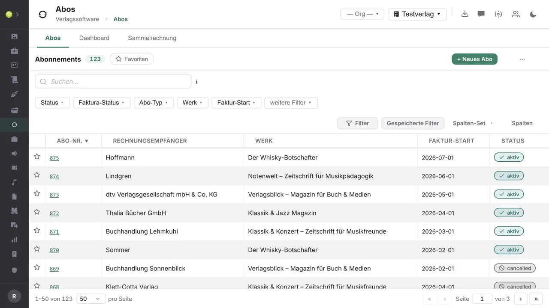Switch to the Abos tab
This screenshot has width=549, height=308.
click(53, 38)
